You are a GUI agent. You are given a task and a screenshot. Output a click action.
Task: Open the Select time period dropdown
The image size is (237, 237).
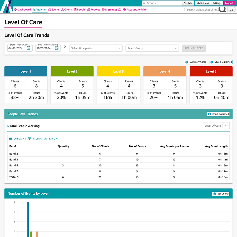coord(96,48)
